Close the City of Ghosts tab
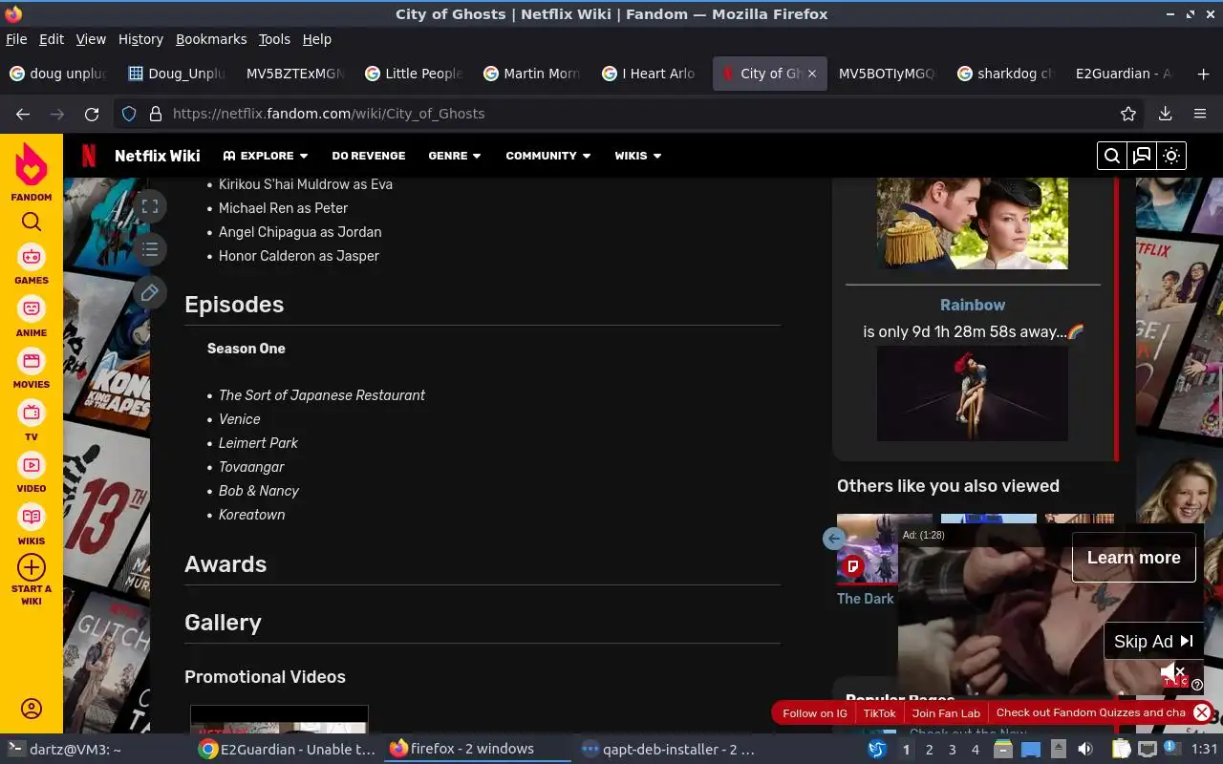Image resolution: width=1223 pixels, height=764 pixels. (x=812, y=74)
